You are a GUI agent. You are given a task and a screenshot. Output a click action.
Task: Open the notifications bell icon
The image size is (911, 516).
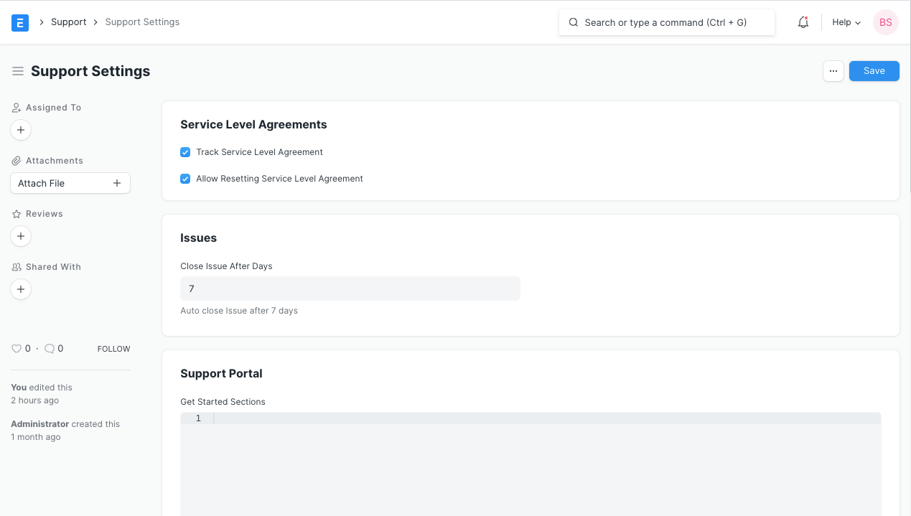point(803,22)
